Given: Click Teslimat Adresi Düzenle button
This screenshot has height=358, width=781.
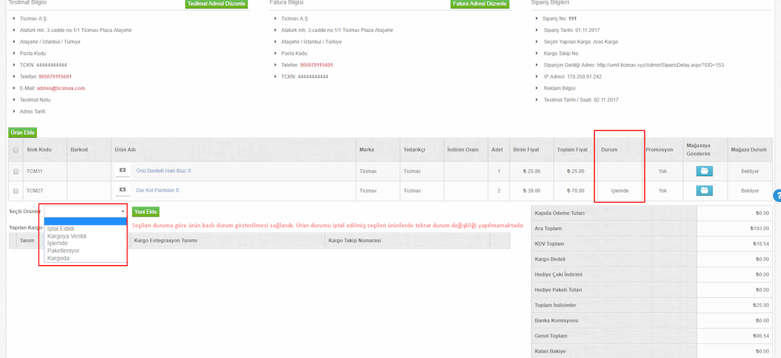Looking at the screenshot, I should (x=216, y=4).
